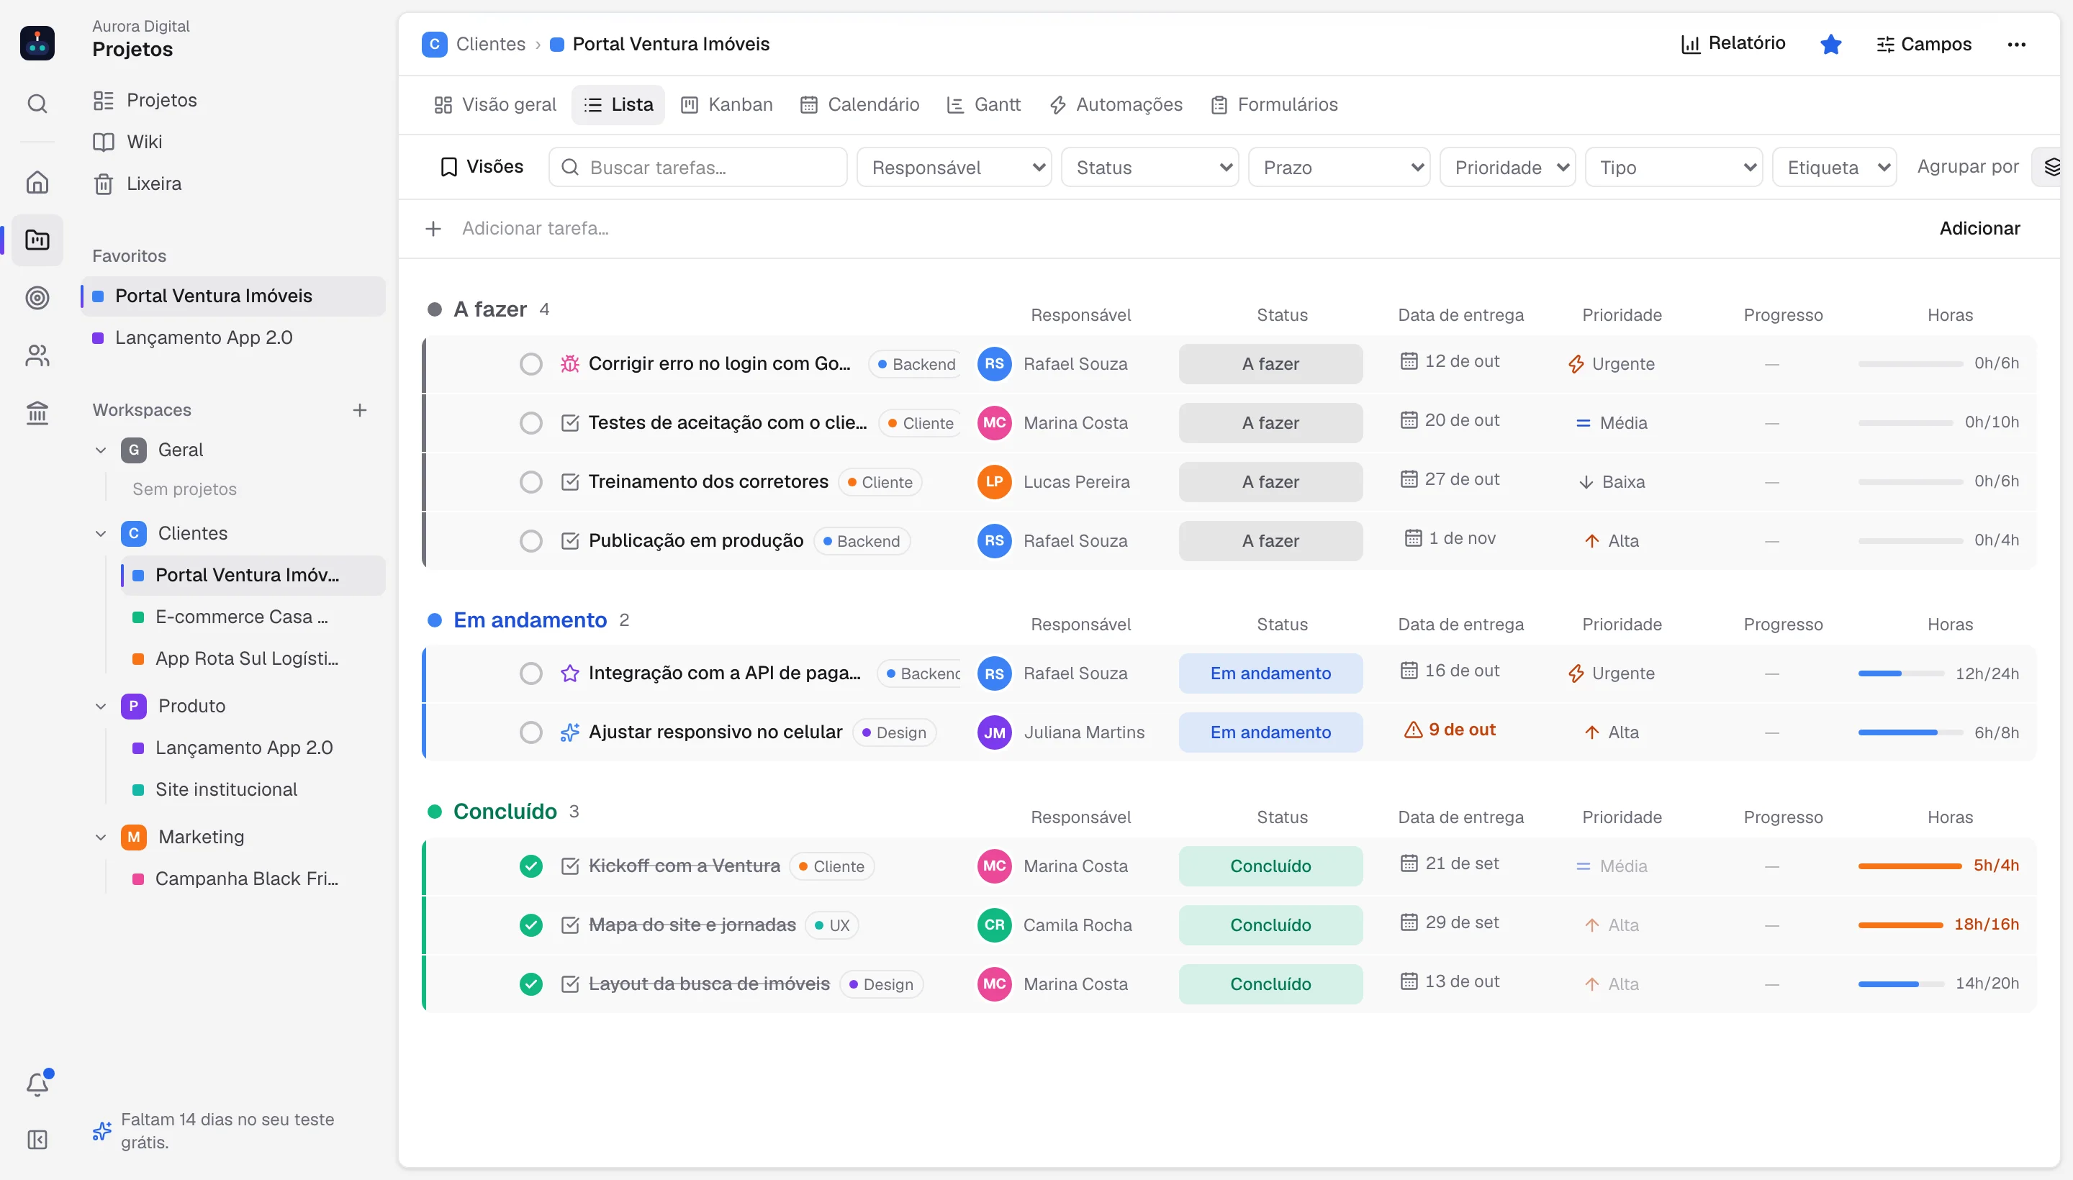The height and width of the screenshot is (1180, 2073).
Task: Click the bug icon on login task
Action: (x=570, y=364)
